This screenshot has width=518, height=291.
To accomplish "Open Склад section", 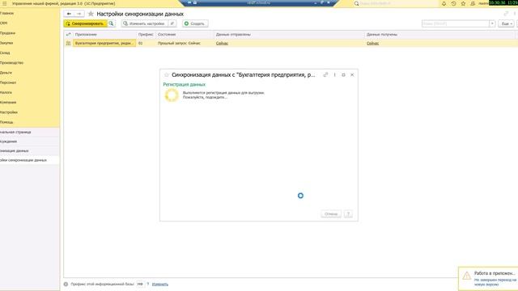I will [5, 53].
